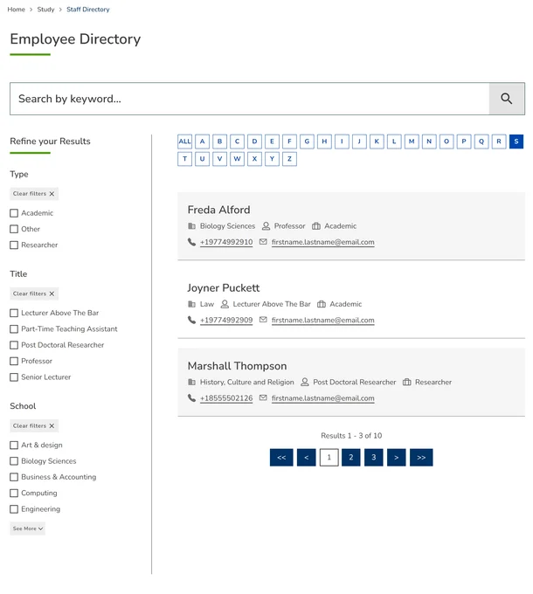Image resolution: width=533 pixels, height=594 pixels.
Task: Open Marshall Thompson's email address link
Action: click(322, 398)
